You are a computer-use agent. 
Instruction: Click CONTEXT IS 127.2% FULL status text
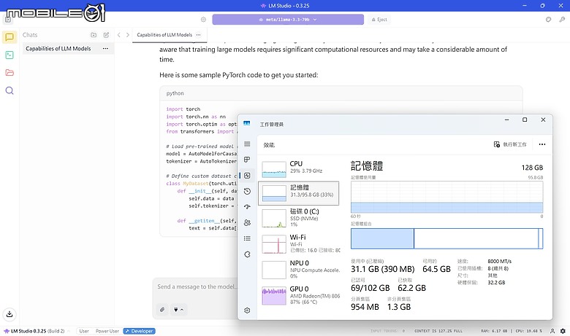coord(438,331)
